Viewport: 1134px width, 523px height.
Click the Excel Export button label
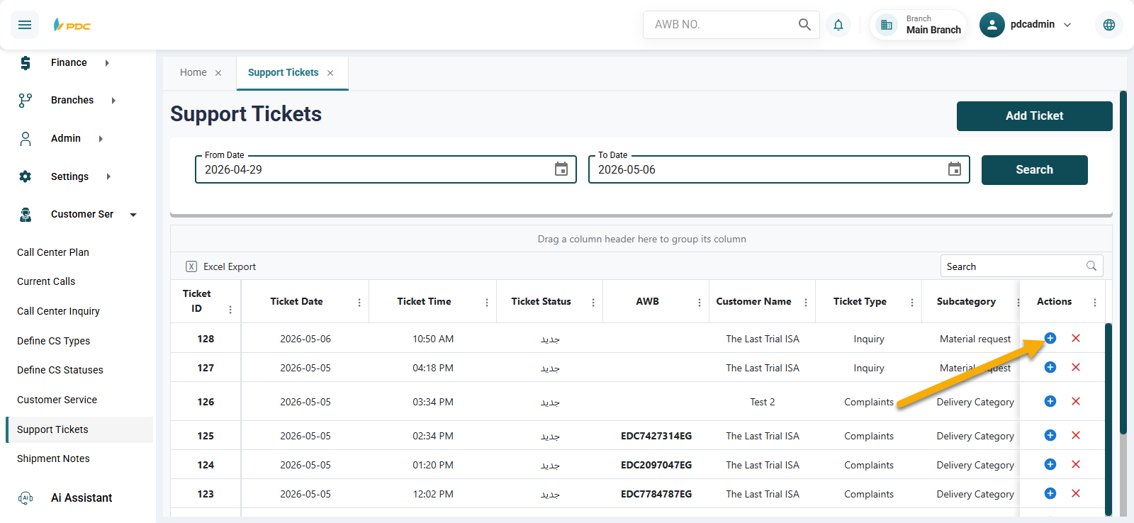tap(230, 266)
